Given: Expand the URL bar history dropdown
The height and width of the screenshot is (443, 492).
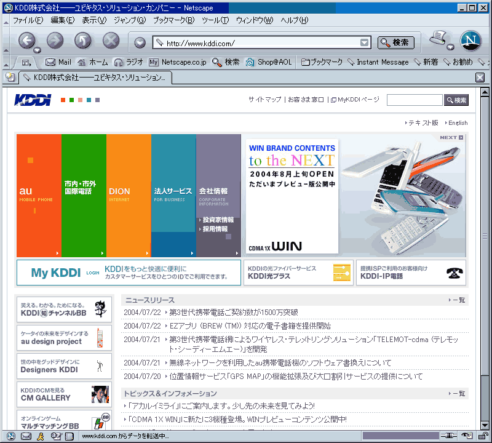Looking at the screenshot, I should (x=364, y=42).
